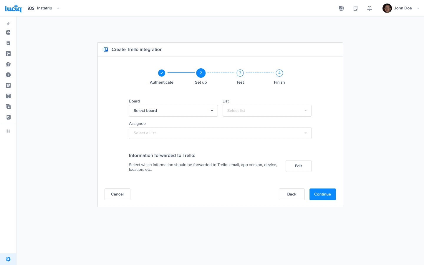This screenshot has width=424, height=265.
Task: Jump to step 3 Test
Action: [x=240, y=73]
